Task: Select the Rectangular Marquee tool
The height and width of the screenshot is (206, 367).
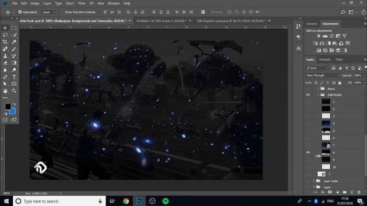Action: coord(14,28)
